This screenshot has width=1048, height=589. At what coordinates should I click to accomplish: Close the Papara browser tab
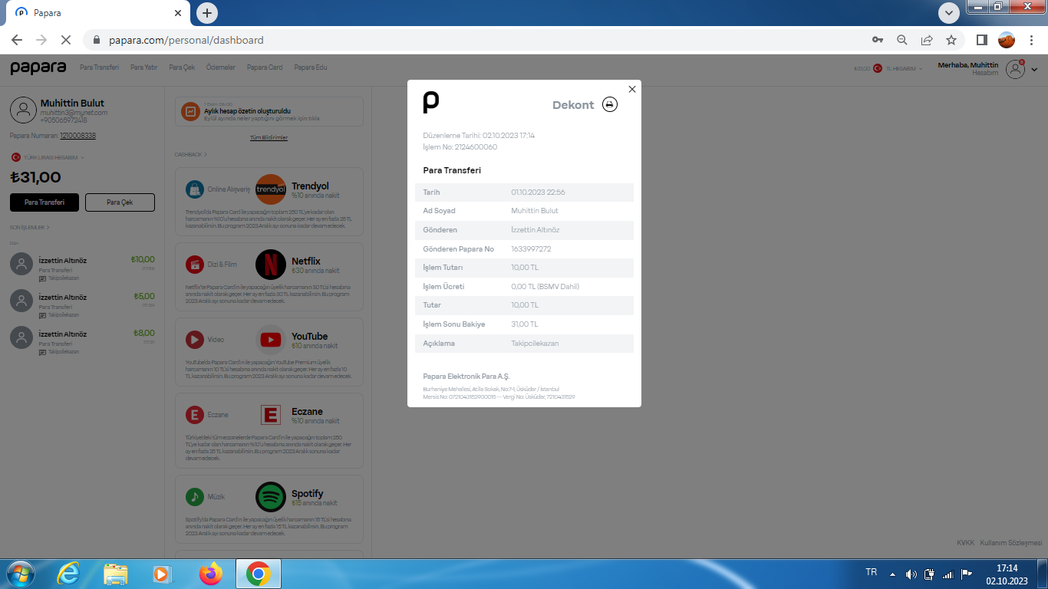178,13
